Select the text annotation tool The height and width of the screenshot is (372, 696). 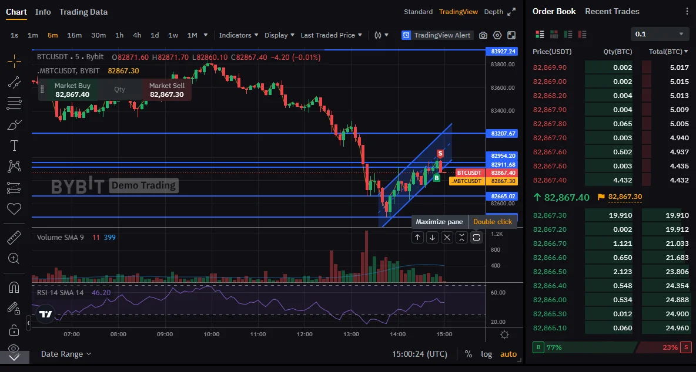tap(14, 146)
